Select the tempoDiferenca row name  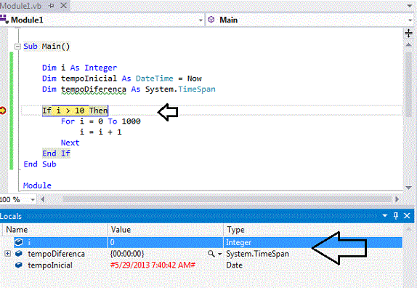[x=57, y=254]
